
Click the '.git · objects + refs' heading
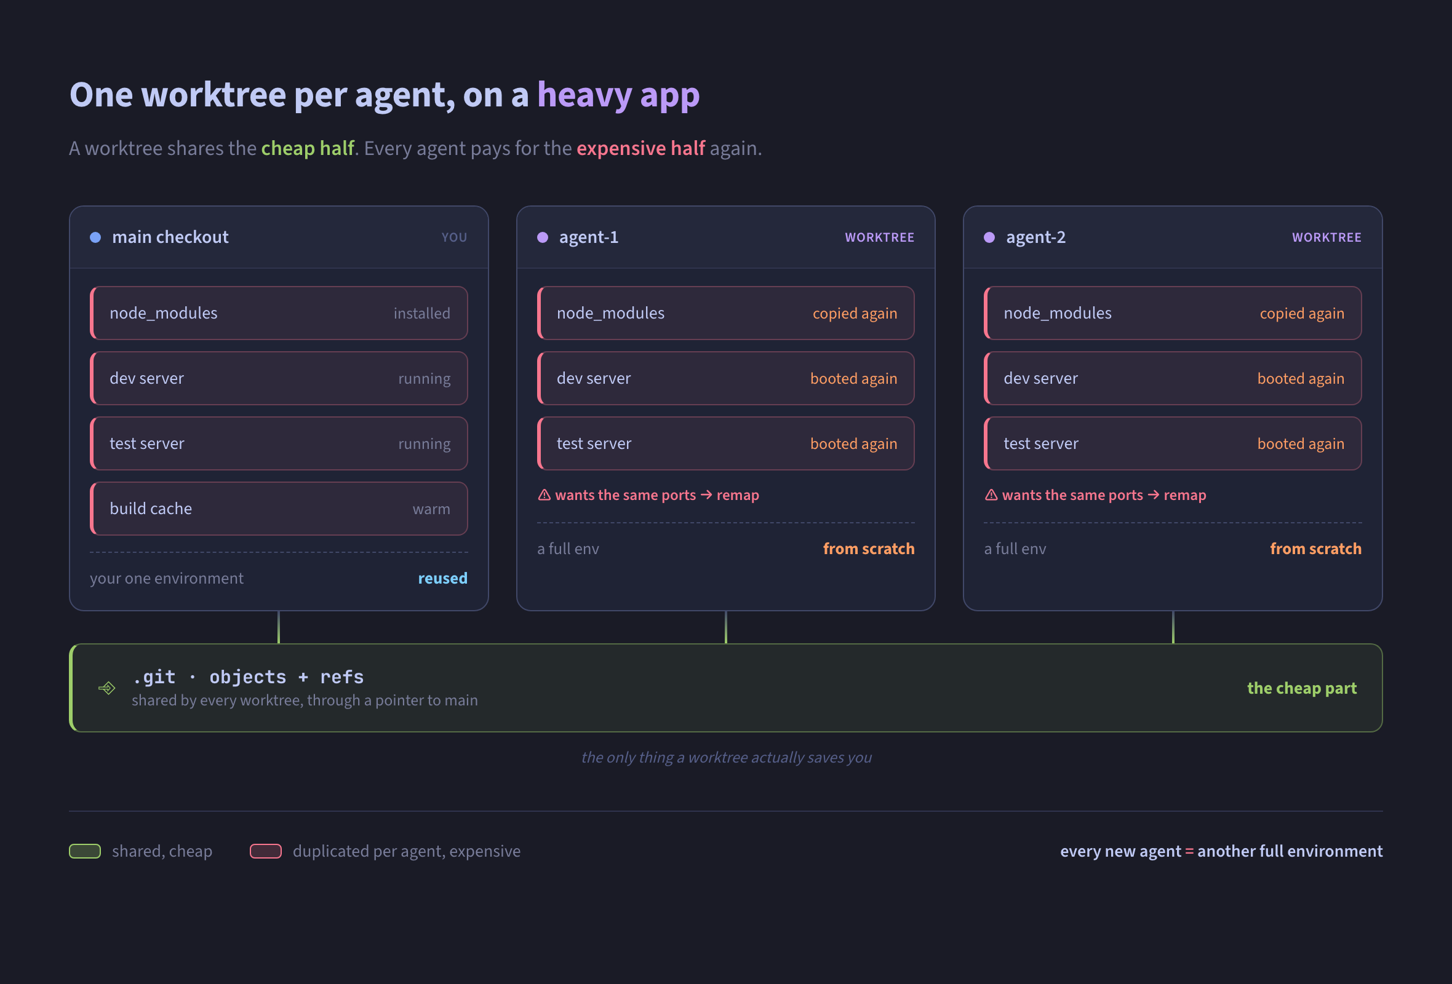click(248, 677)
